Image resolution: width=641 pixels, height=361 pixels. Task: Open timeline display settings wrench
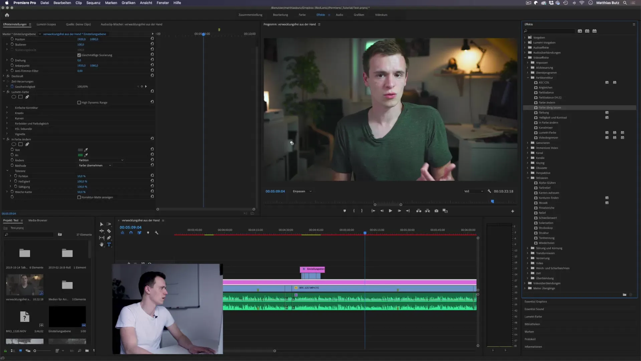(x=156, y=233)
